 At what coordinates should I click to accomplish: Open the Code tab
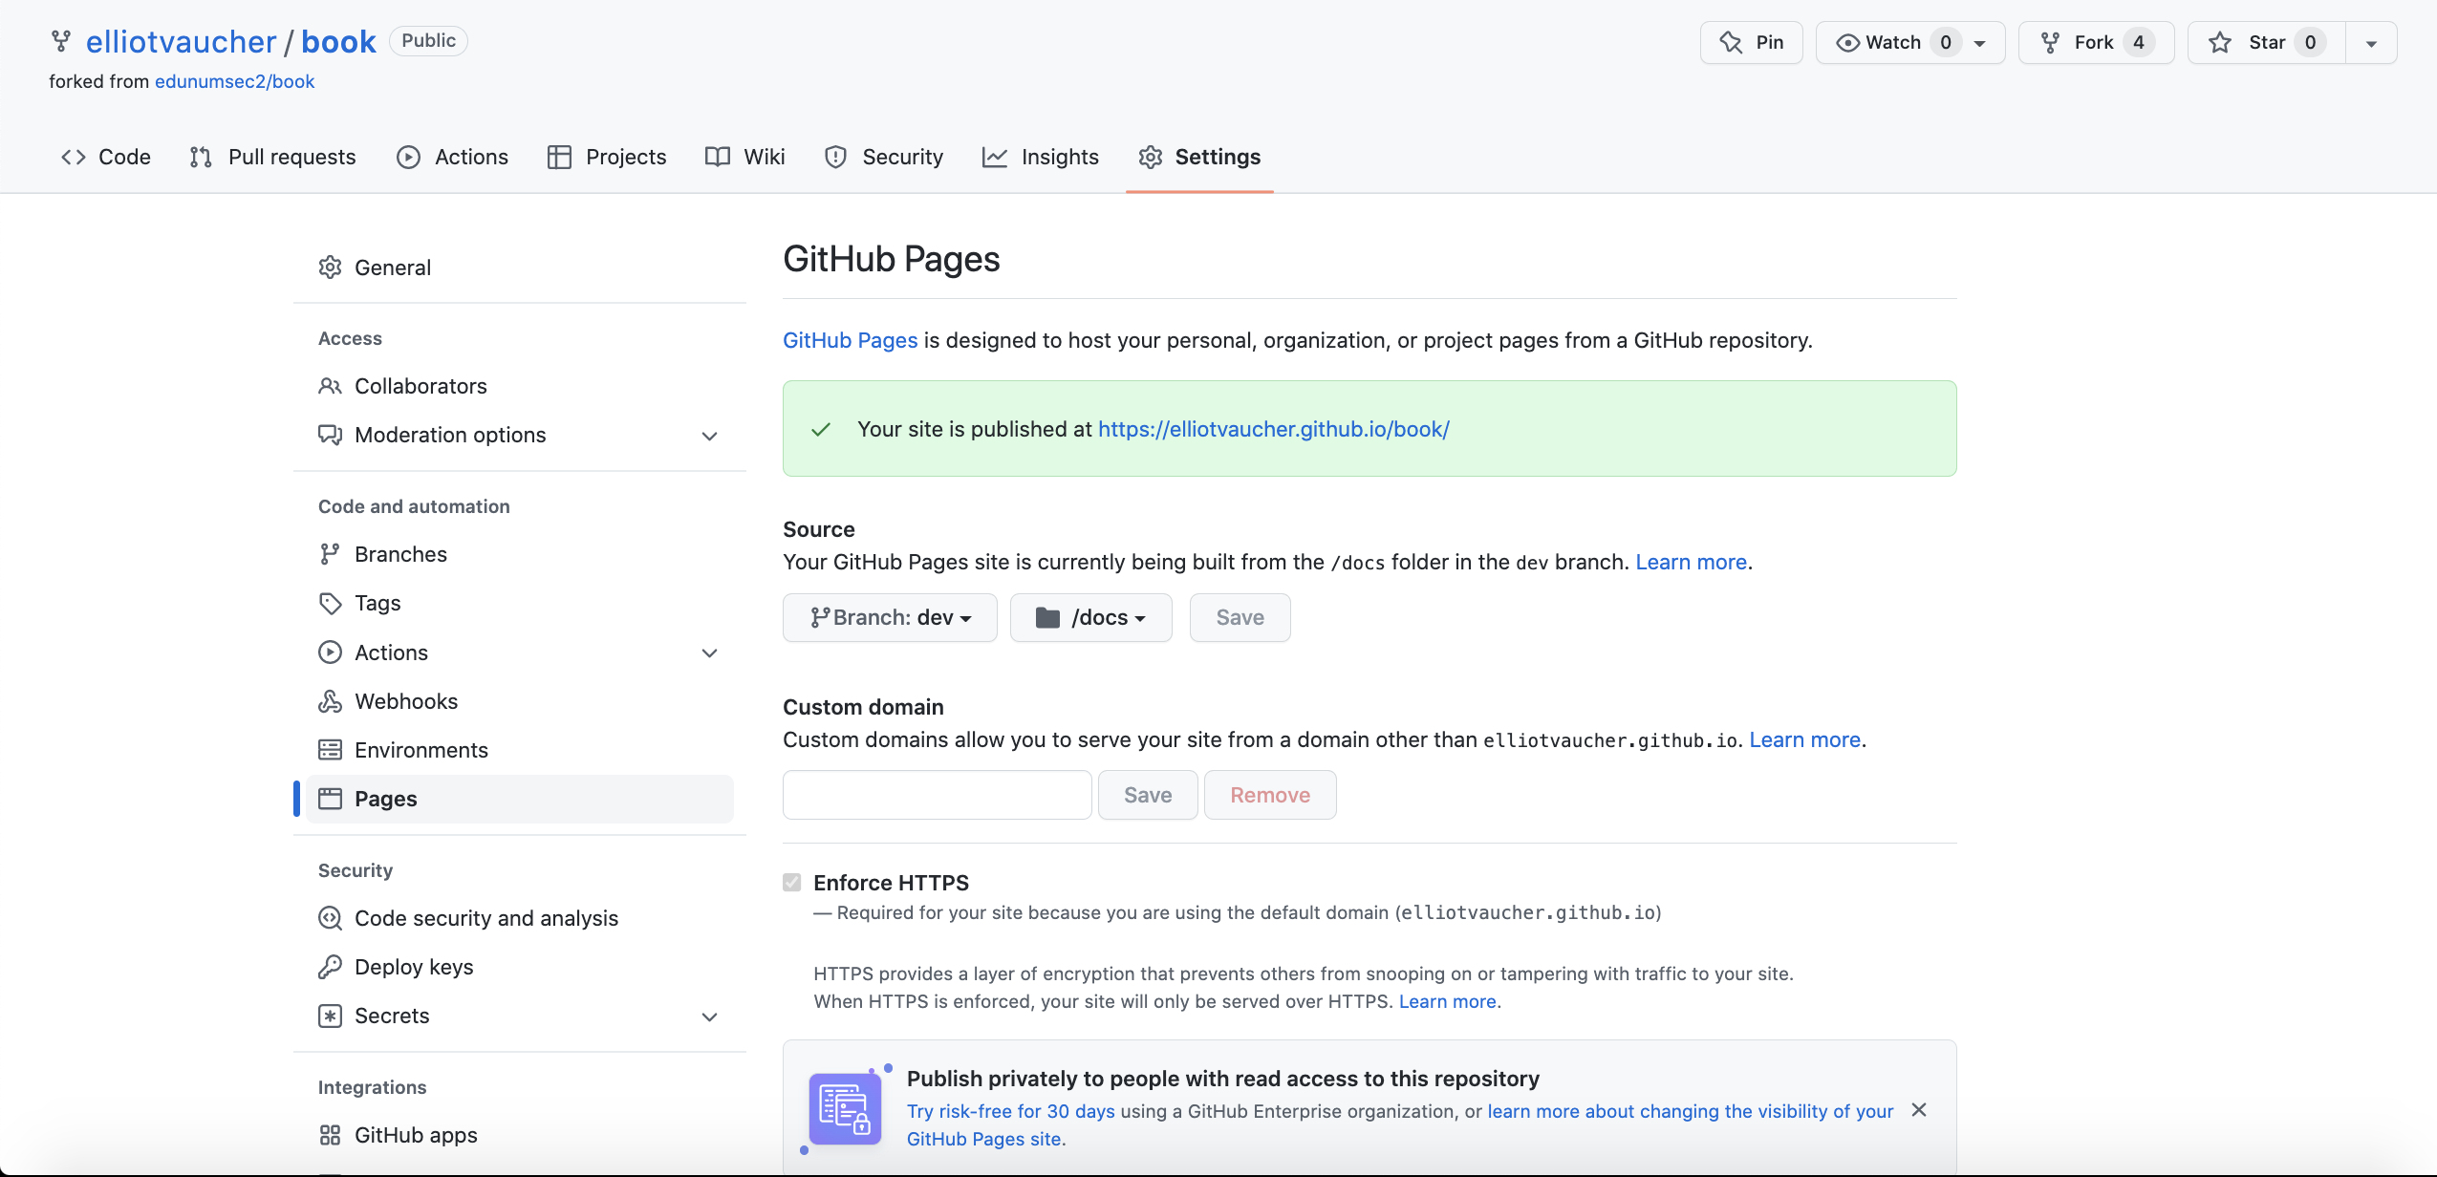tap(106, 157)
